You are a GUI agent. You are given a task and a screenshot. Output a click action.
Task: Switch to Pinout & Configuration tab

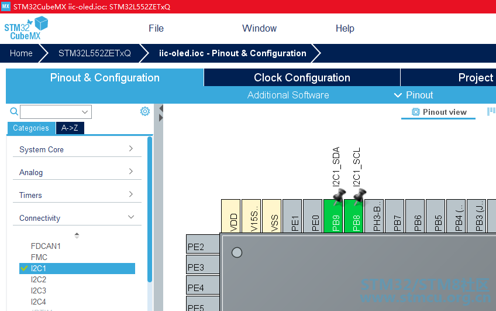coord(105,77)
